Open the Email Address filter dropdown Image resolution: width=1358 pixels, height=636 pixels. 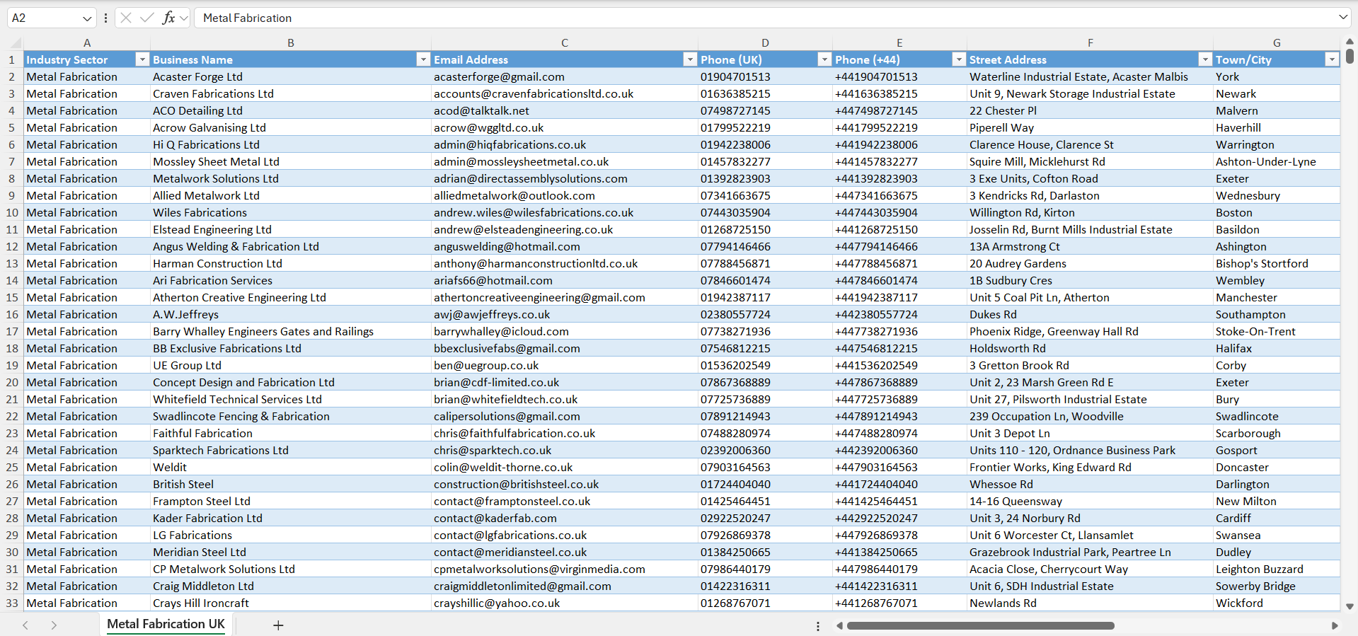coord(690,59)
